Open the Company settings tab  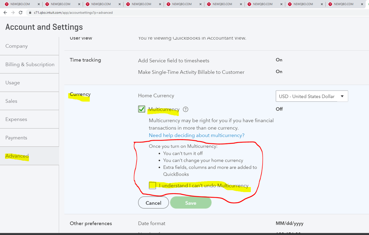[30, 46]
